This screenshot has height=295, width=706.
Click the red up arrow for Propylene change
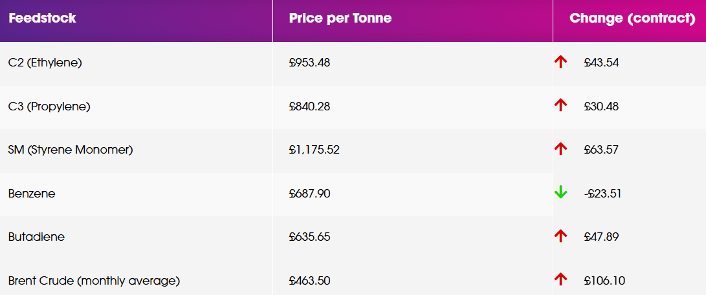click(560, 106)
